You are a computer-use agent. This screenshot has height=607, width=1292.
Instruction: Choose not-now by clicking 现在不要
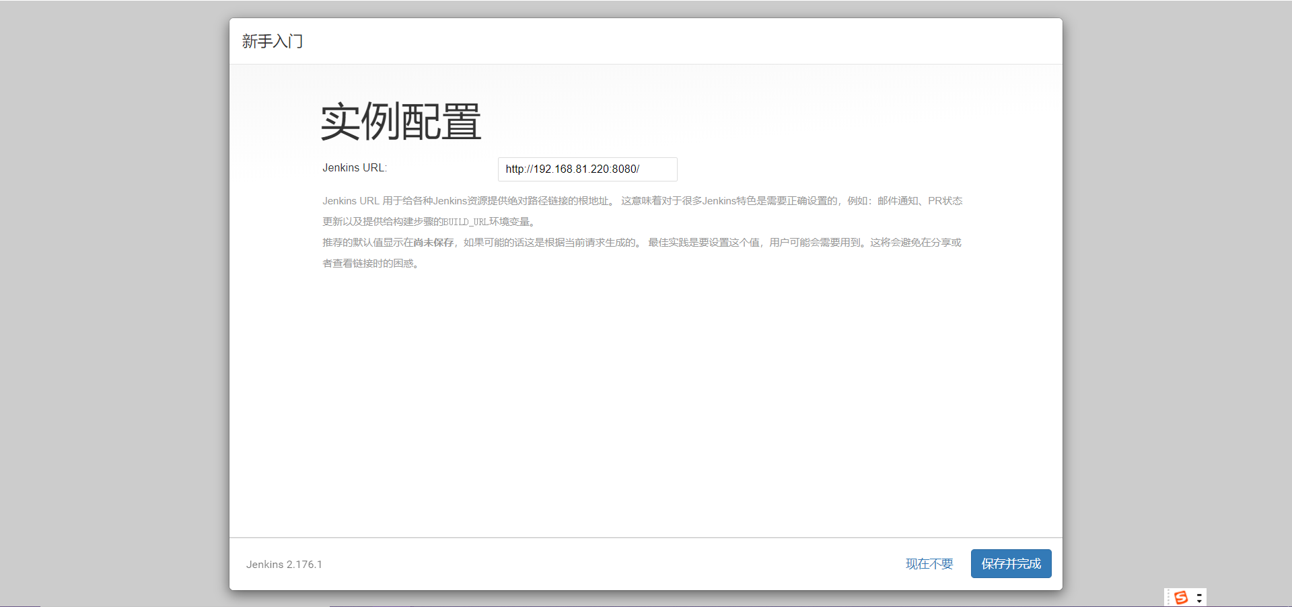(x=929, y=564)
